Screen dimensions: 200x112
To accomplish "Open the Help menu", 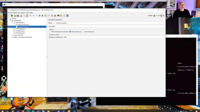I will tap(32, 13).
